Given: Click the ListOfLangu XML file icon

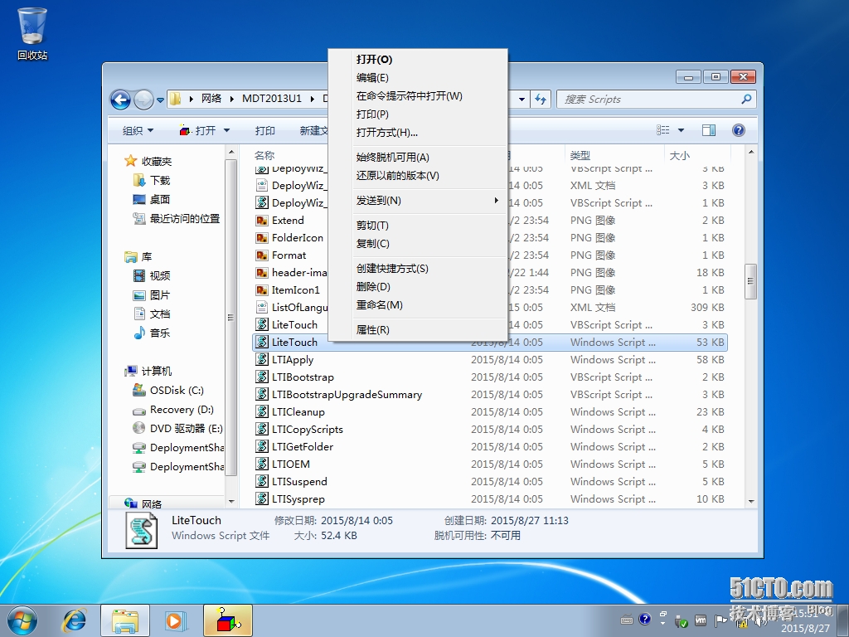Looking at the screenshot, I should pyautogui.click(x=262, y=307).
